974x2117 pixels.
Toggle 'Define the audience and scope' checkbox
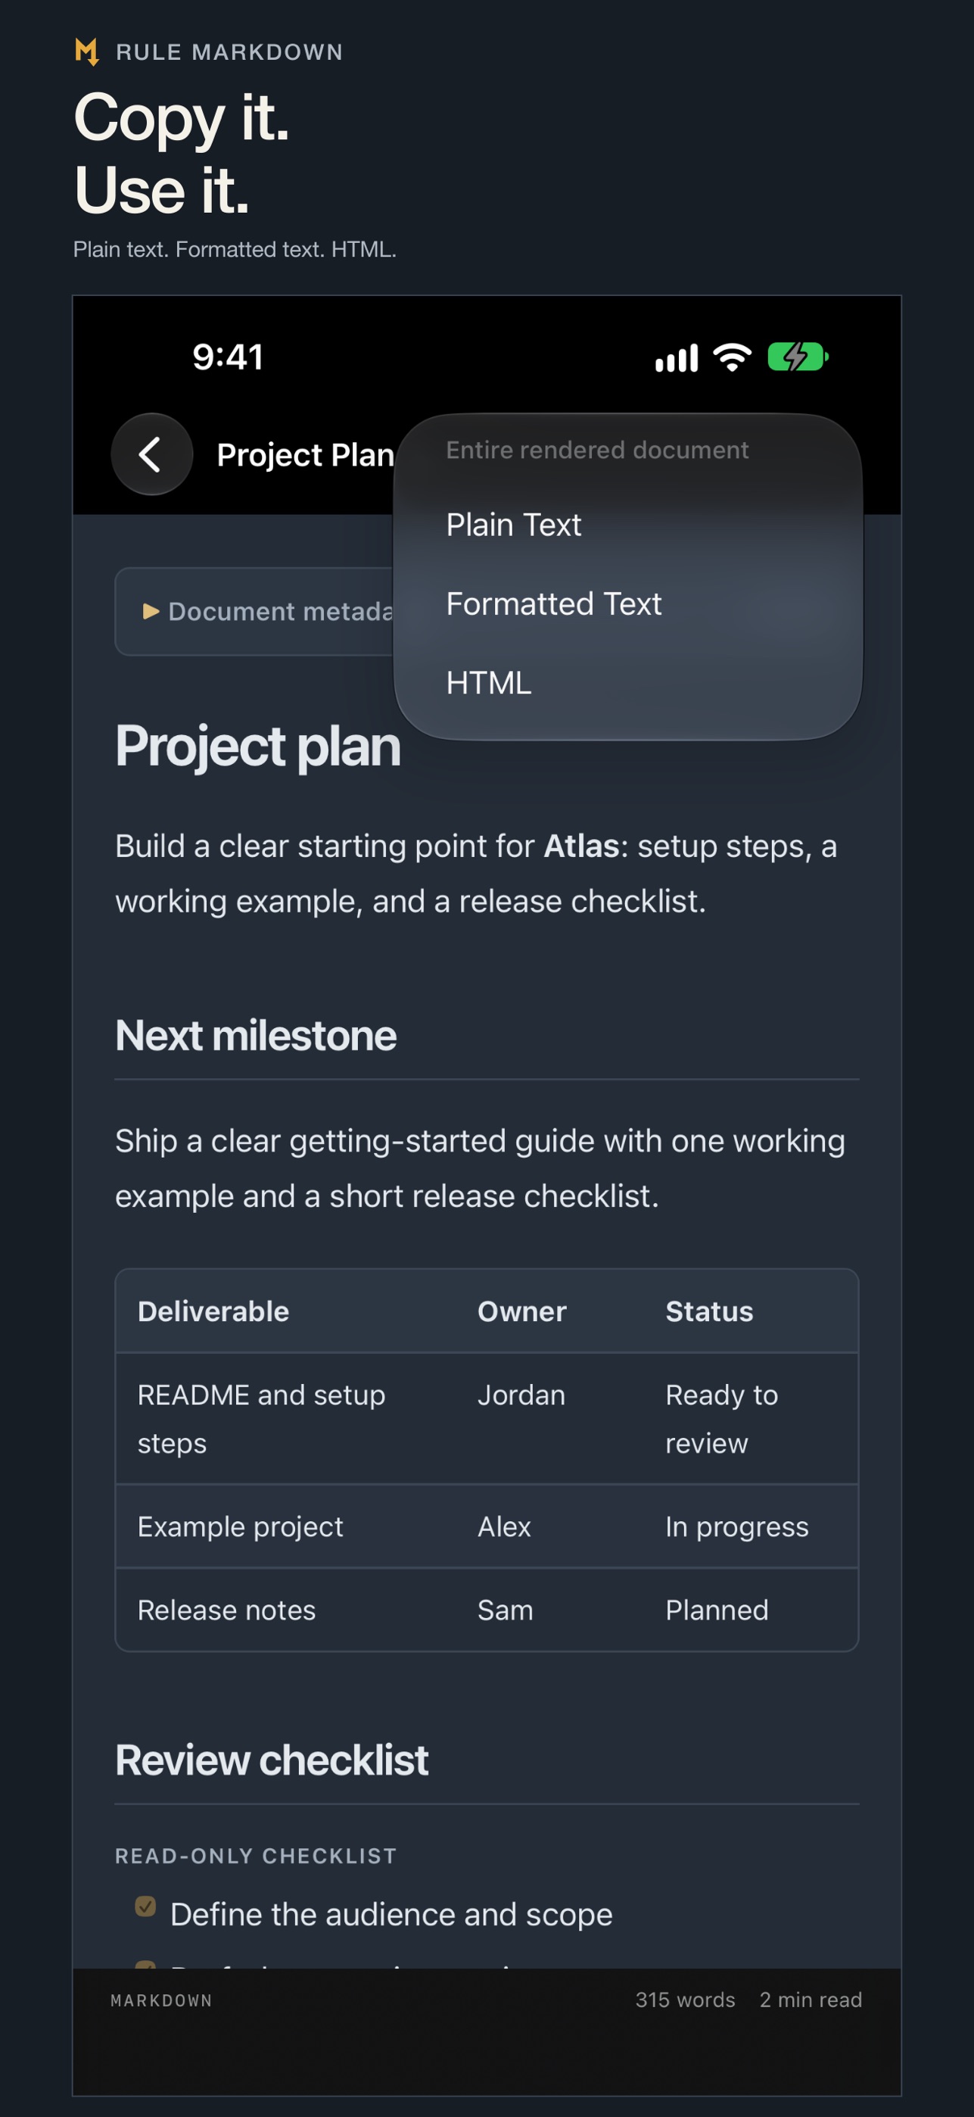tap(145, 1906)
